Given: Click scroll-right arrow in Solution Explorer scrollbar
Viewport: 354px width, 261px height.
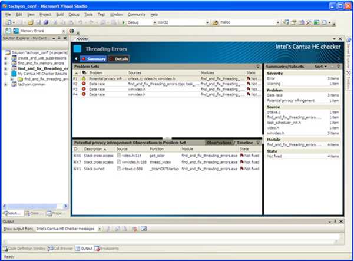Looking at the screenshot, I should (x=65, y=206).
